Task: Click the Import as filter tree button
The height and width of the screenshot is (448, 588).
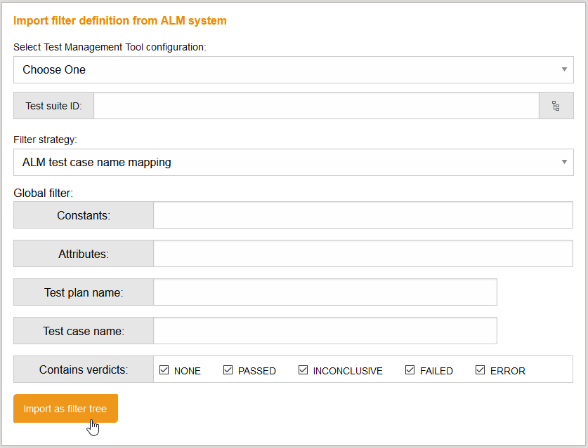Action: click(65, 408)
